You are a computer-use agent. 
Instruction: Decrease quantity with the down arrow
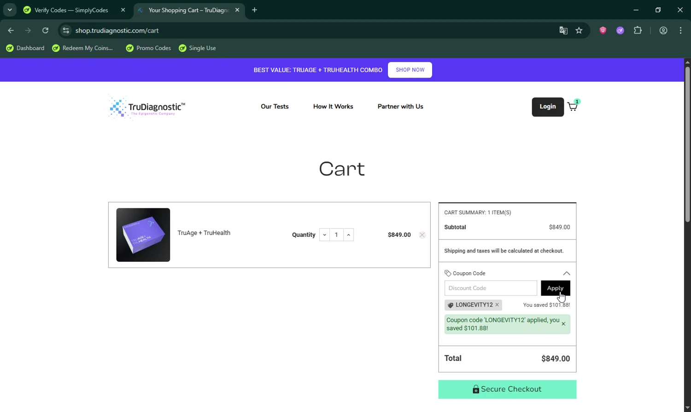coord(324,235)
